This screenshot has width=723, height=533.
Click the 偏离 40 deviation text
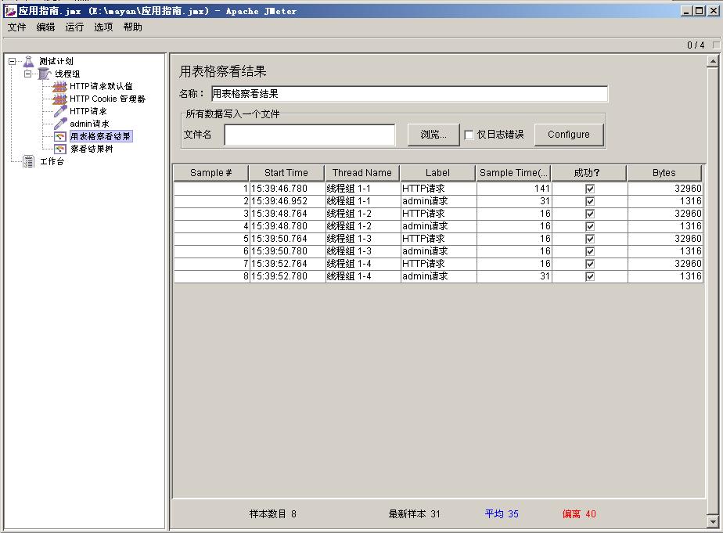(579, 513)
